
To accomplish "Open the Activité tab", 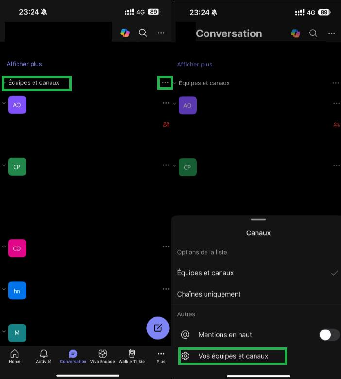I will click(44, 356).
